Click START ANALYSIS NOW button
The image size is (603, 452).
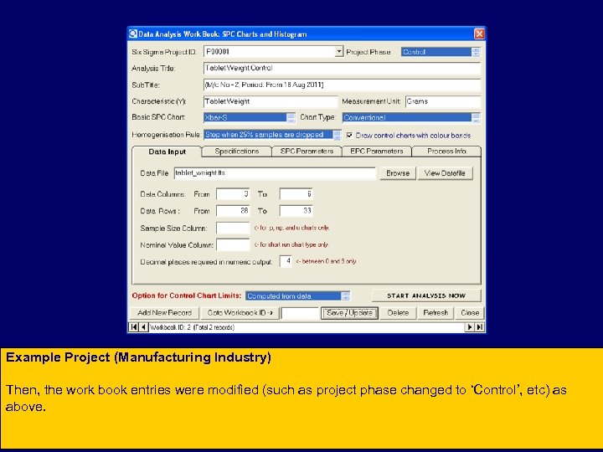click(x=426, y=295)
